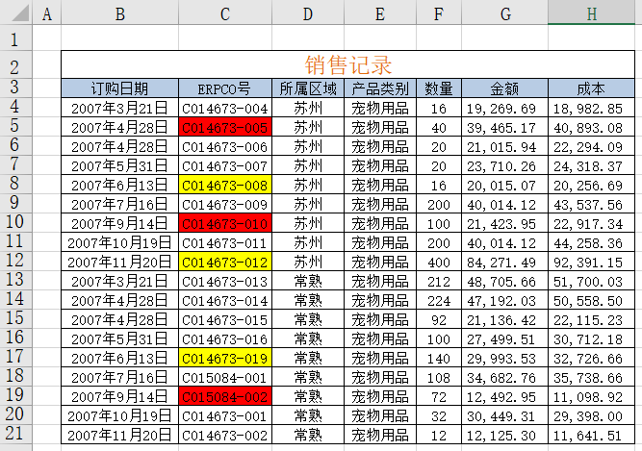Click cost cell 29,398.00

[591, 415]
